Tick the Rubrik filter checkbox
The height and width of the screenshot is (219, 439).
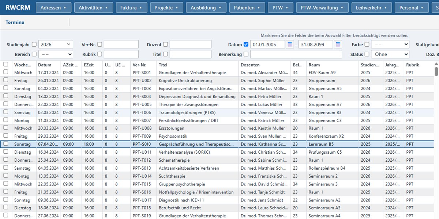[x=100, y=54]
